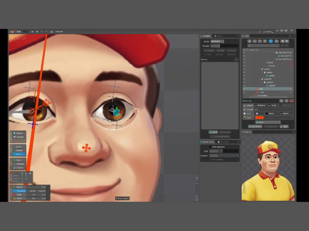Viewport: 309px width, 231px height.
Task: Expand the Constraints node
Action: click(x=253, y=95)
